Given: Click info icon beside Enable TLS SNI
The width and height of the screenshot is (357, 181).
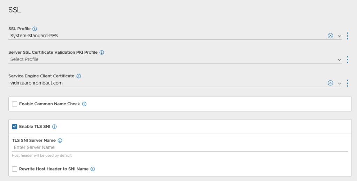Looking at the screenshot, I should click(54, 127).
